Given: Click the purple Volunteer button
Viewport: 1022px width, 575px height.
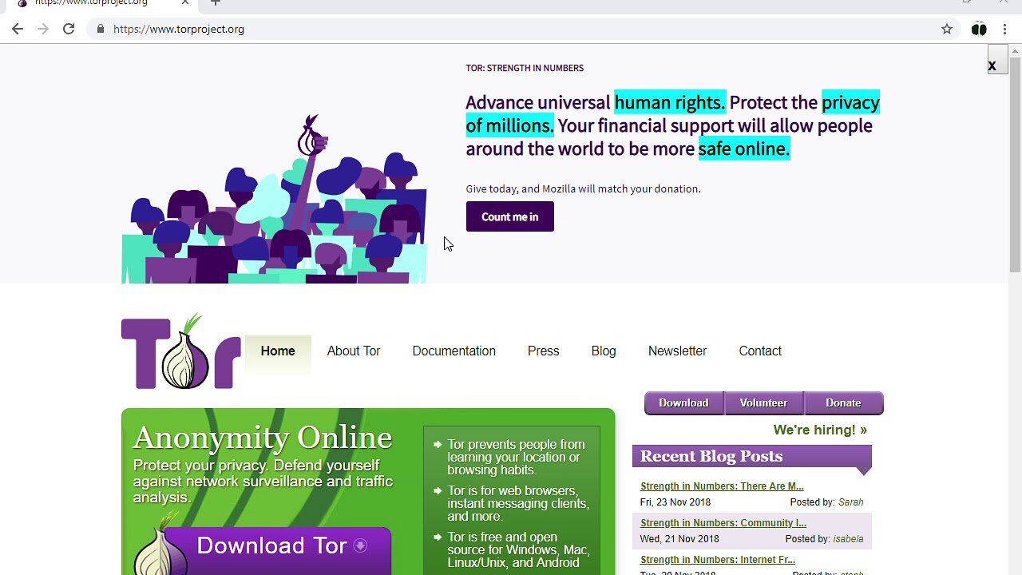Looking at the screenshot, I should [763, 402].
